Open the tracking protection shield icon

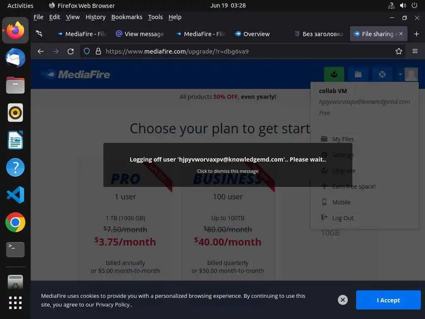(x=87, y=51)
